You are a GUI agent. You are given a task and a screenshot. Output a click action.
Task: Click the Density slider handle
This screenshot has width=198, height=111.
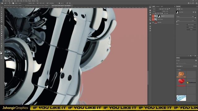point(196,18)
